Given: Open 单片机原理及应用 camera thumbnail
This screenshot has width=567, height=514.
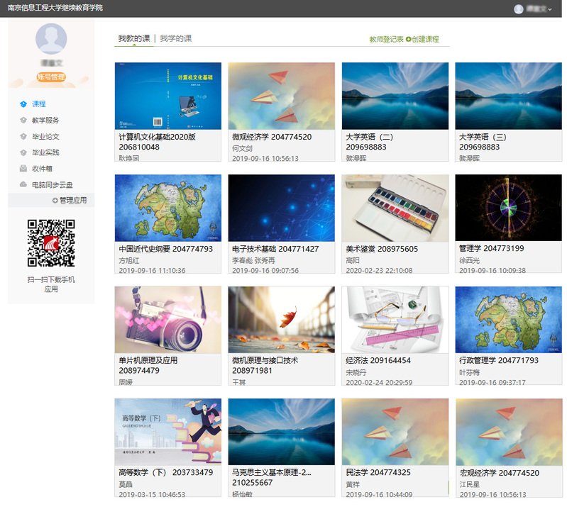Looking at the screenshot, I should [x=167, y=319].
